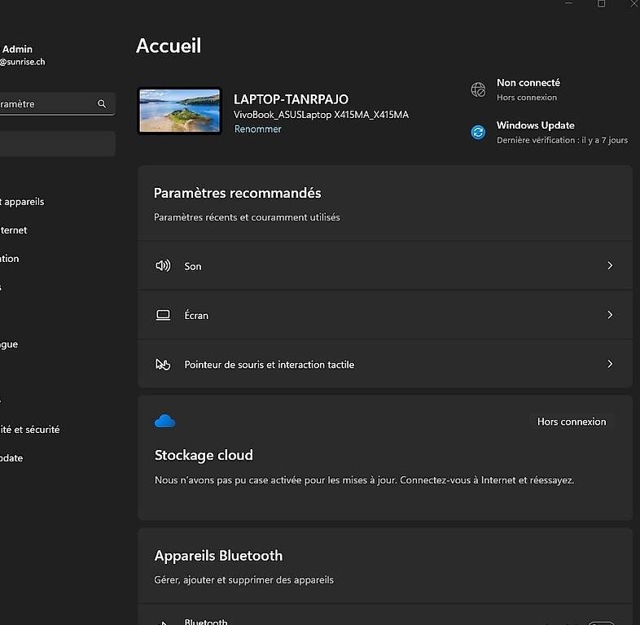Select Personnalisation sidebar item
640x625 pixels.
click(x=10, y=259)
